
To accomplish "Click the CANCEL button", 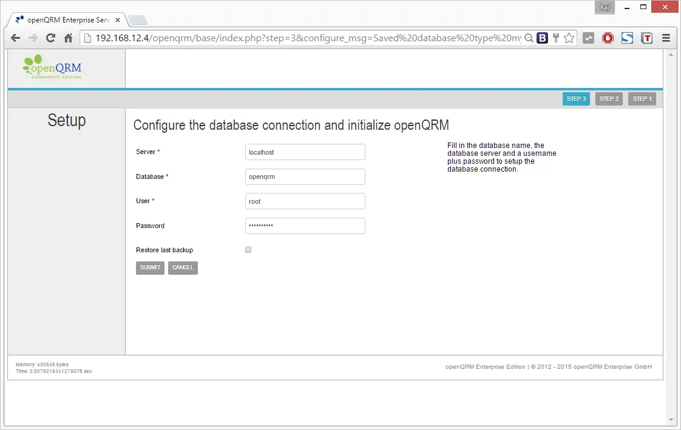I will (x=183, y=267).
